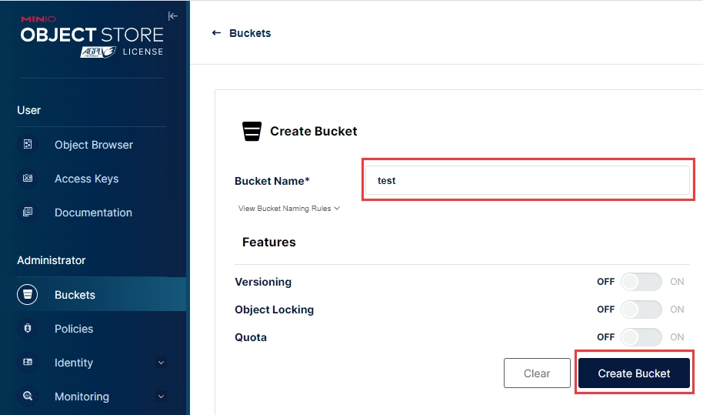Image resolution: width=703 pixels, height=415 pixels.
Task: Click the Identity sidebar icon
Action: point(28,363)
